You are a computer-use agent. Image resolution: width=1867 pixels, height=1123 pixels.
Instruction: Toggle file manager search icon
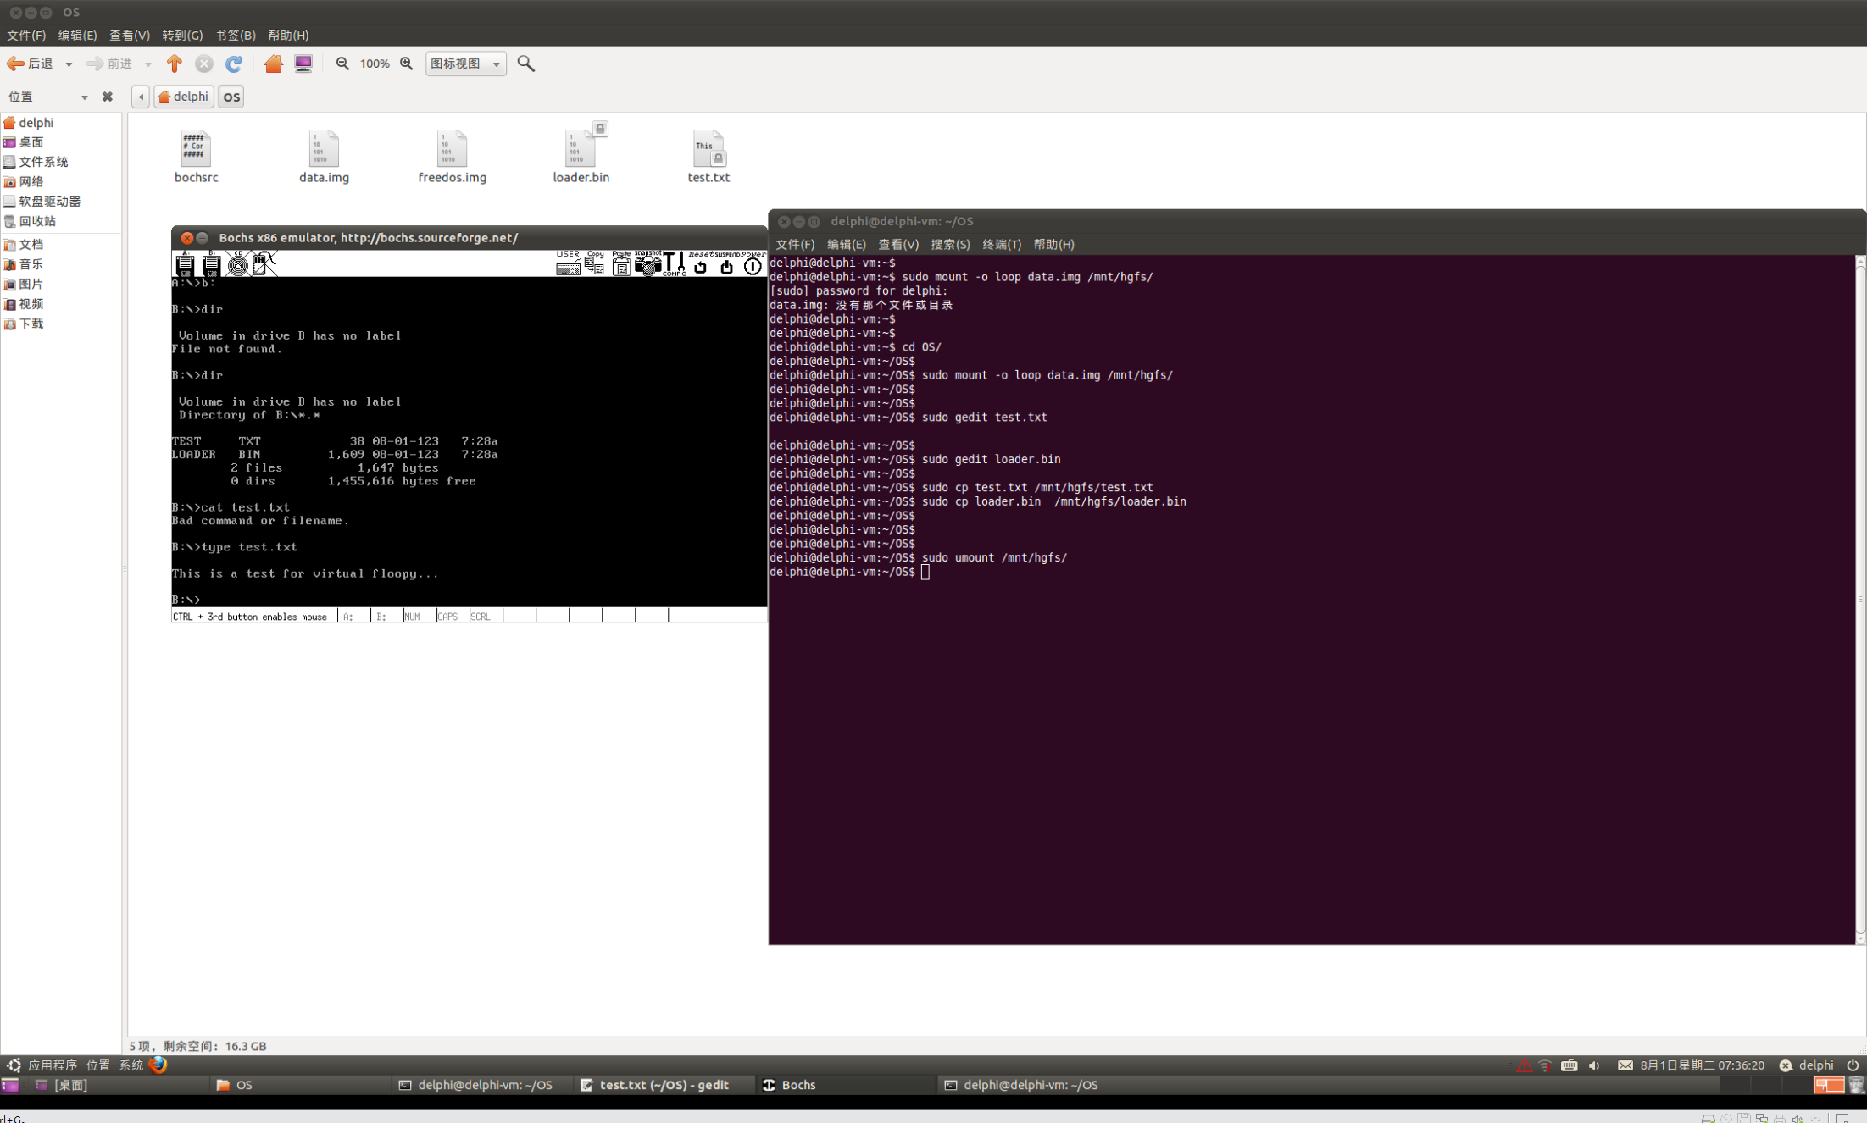pyautogui.click(x=525, y=64)
